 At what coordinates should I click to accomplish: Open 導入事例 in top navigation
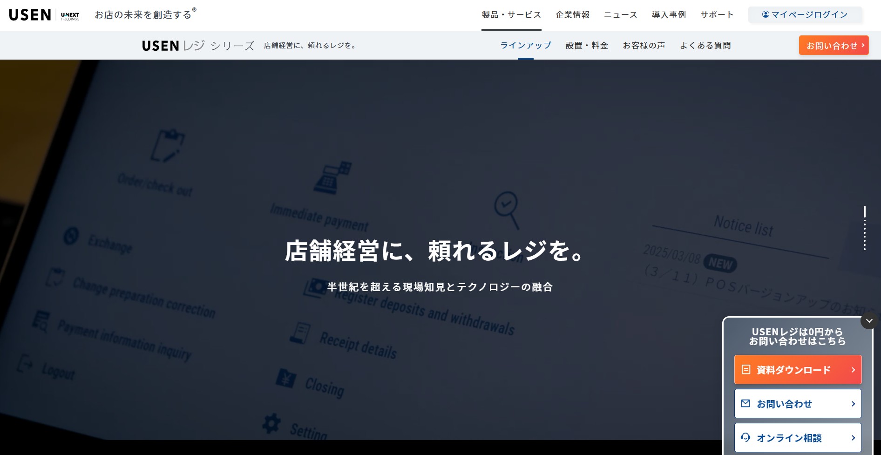point(669,15)
